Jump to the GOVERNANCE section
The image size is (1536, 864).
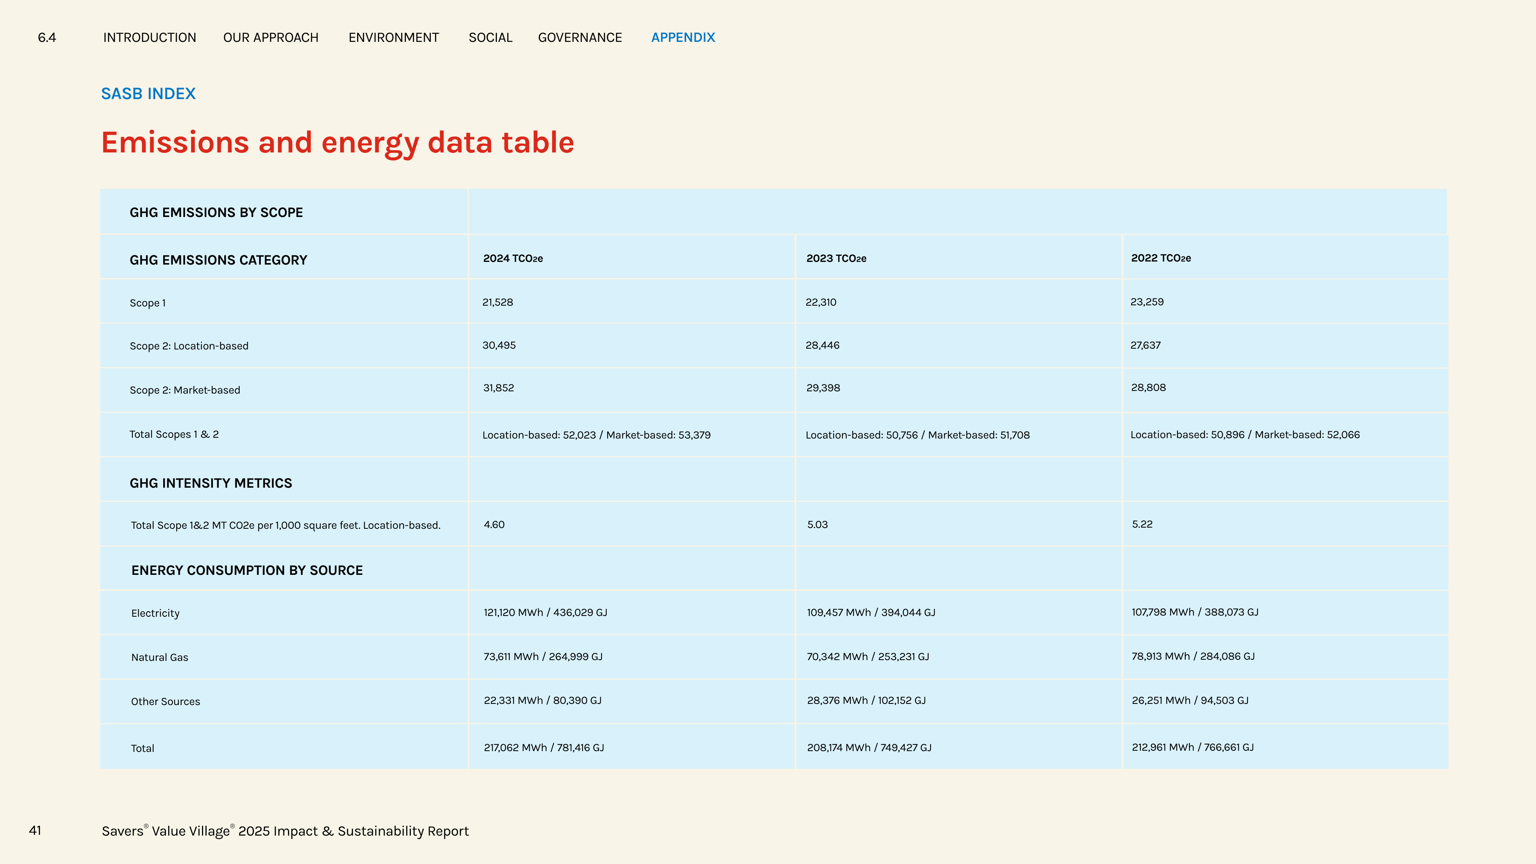point(579,38)
